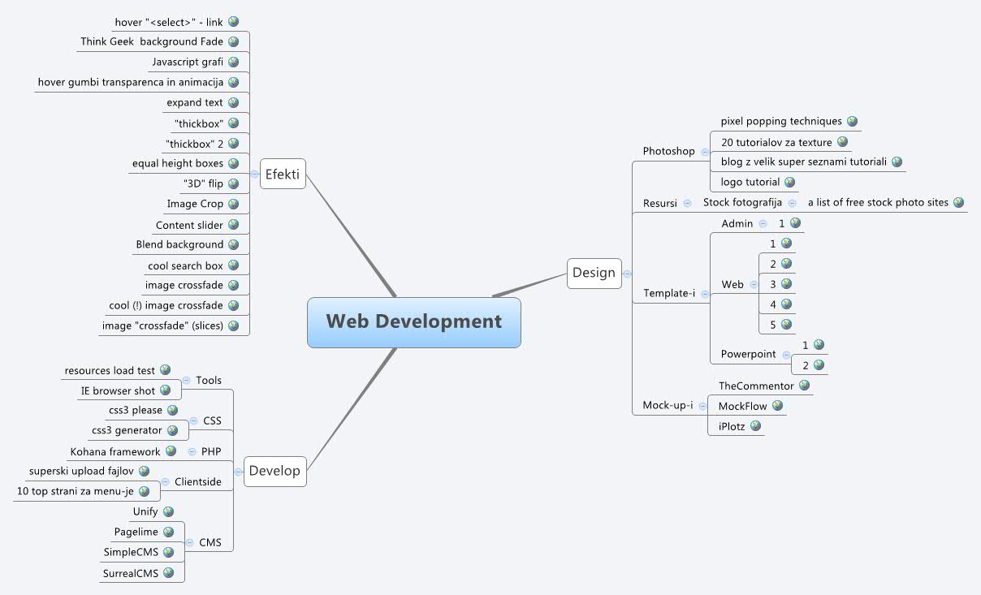Open the link icon beside iPlotz
The height and width of the screenshot is (595, 981).
click(x=756, y=425)
